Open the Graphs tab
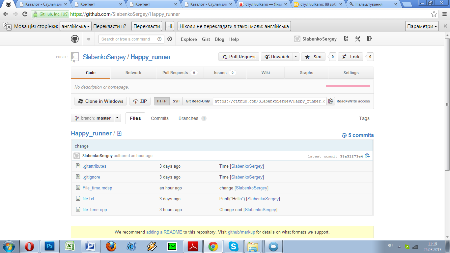Image resolution: width=450 pixels, height=253 pixels. (306, 73)
